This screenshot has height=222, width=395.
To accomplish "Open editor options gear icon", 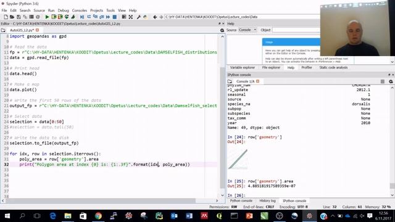I will (222, 30).
